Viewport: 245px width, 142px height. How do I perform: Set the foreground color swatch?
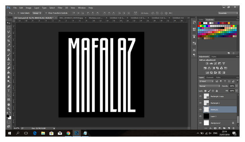[x=8, y=116]
